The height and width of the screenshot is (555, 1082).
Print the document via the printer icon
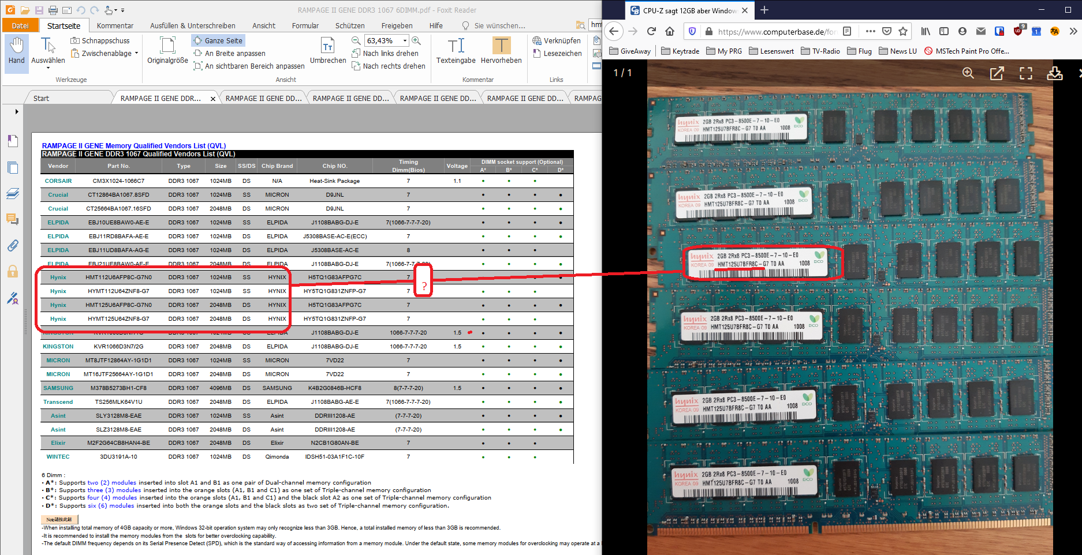tap(53, 10)
